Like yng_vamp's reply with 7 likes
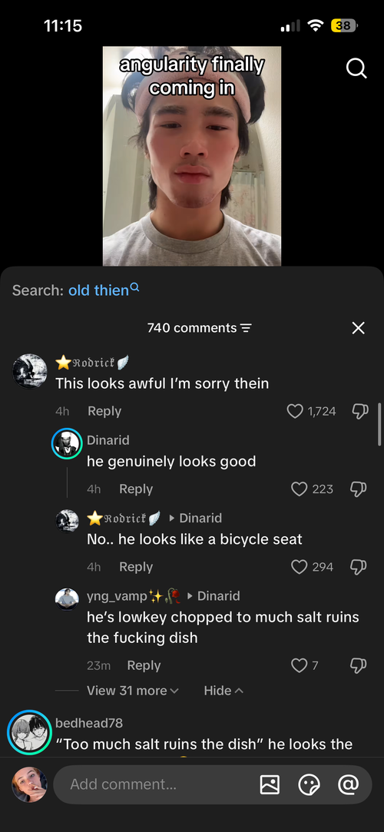Screen dimensions: 384x832 click(x=300, y=665)
